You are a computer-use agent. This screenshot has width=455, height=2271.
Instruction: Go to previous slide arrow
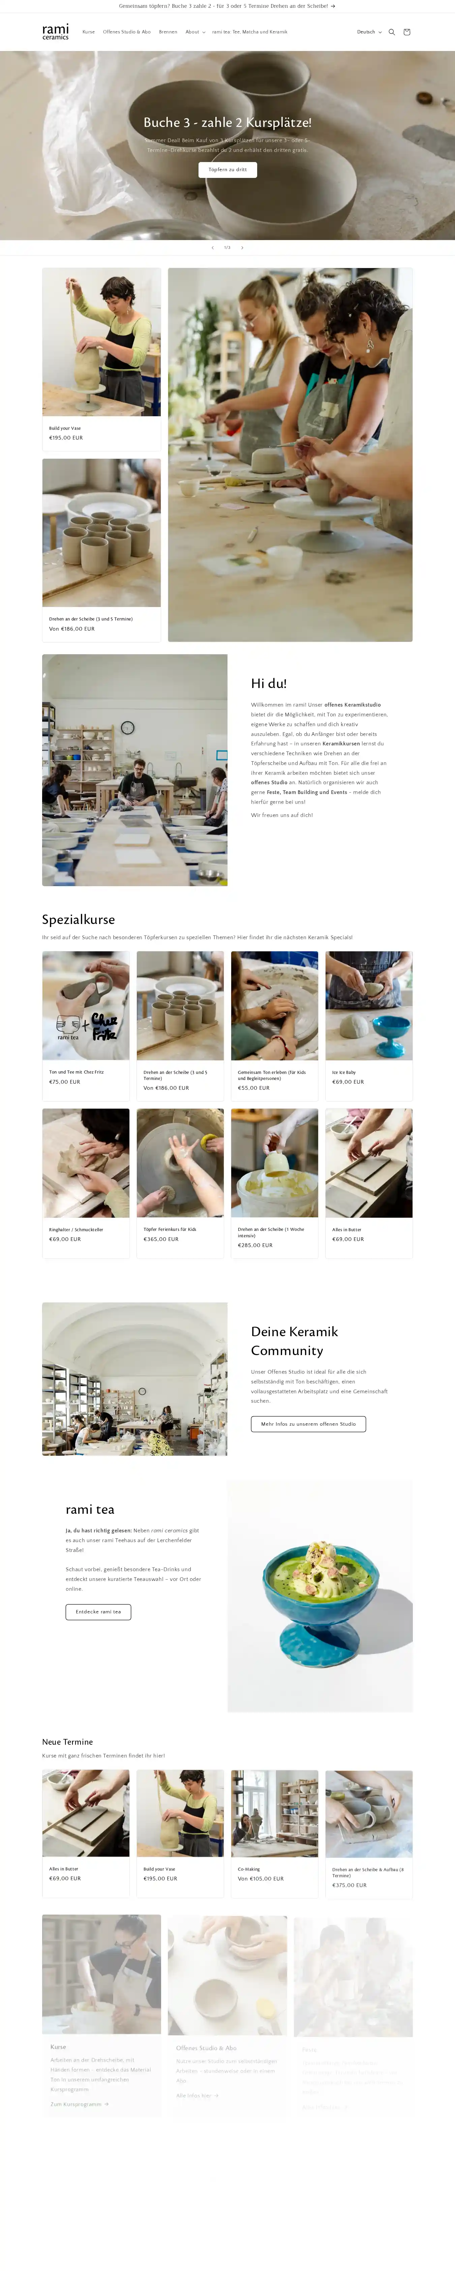pyautogui.click(x=212, y=248)
